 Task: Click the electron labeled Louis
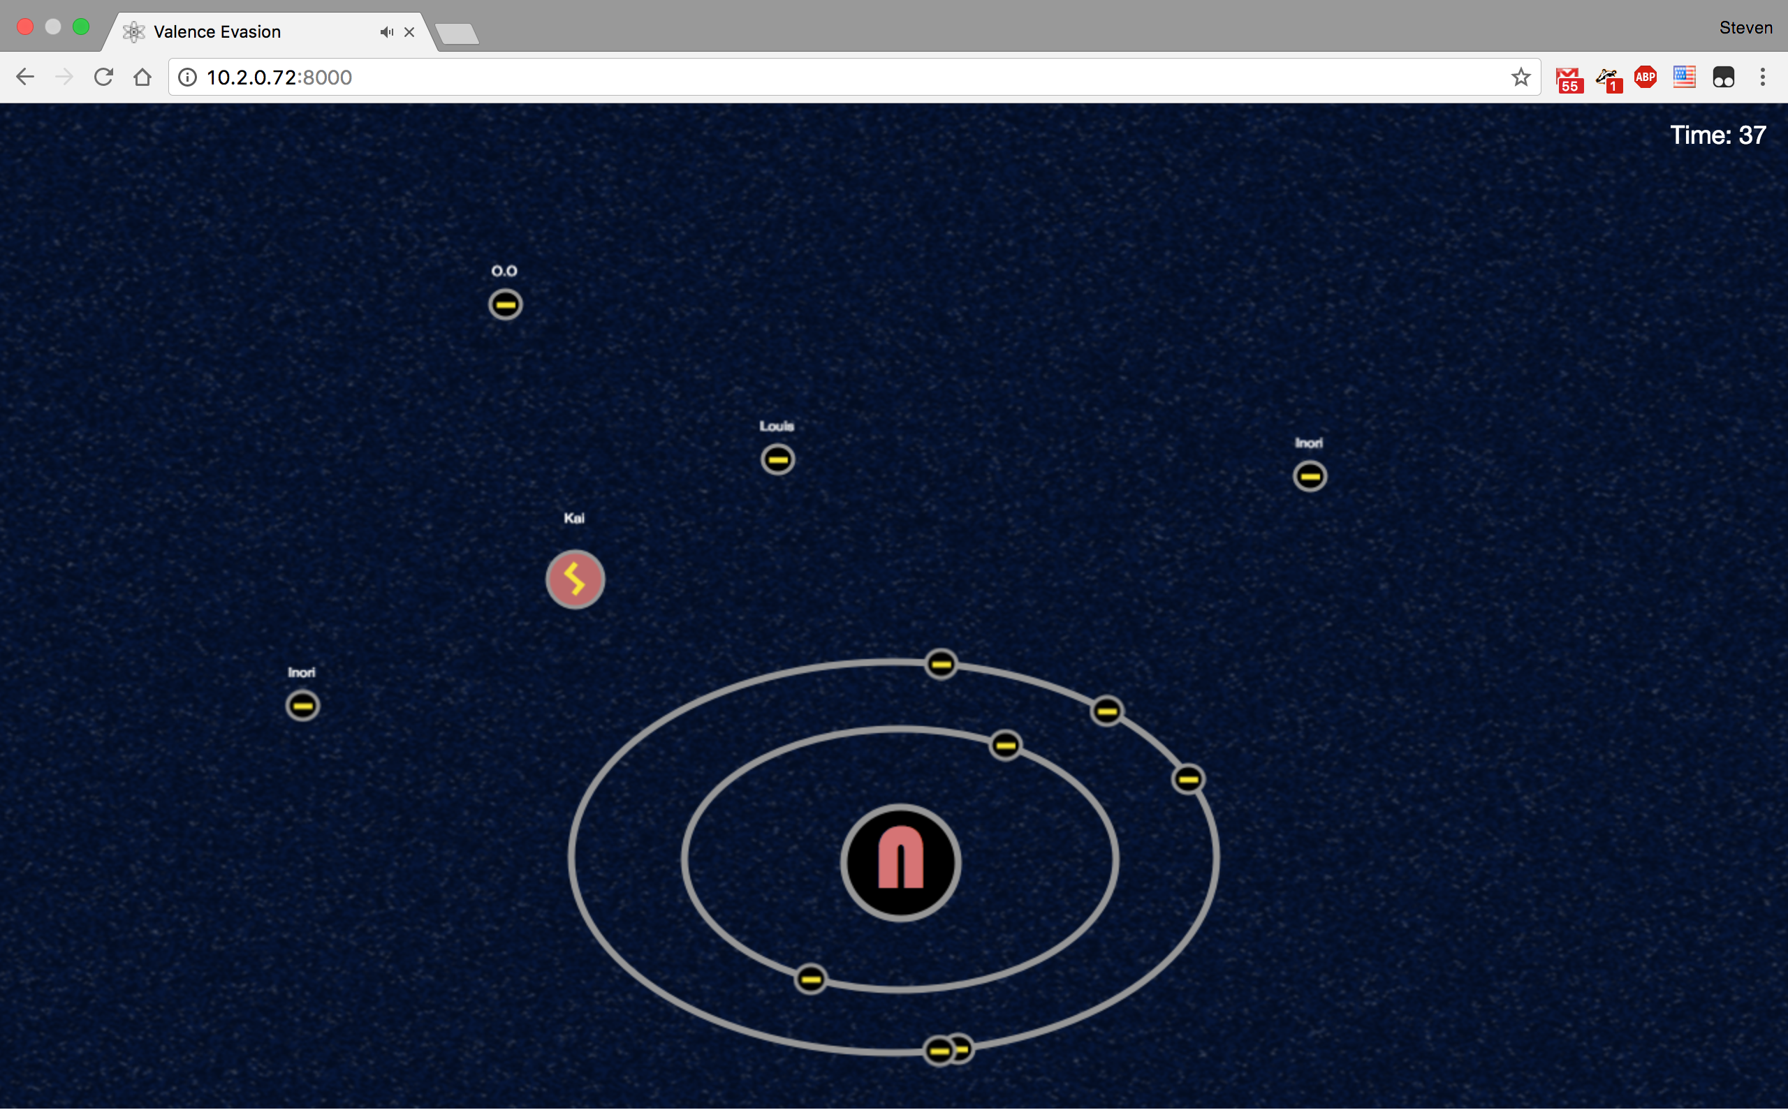(x=777, y=459)
